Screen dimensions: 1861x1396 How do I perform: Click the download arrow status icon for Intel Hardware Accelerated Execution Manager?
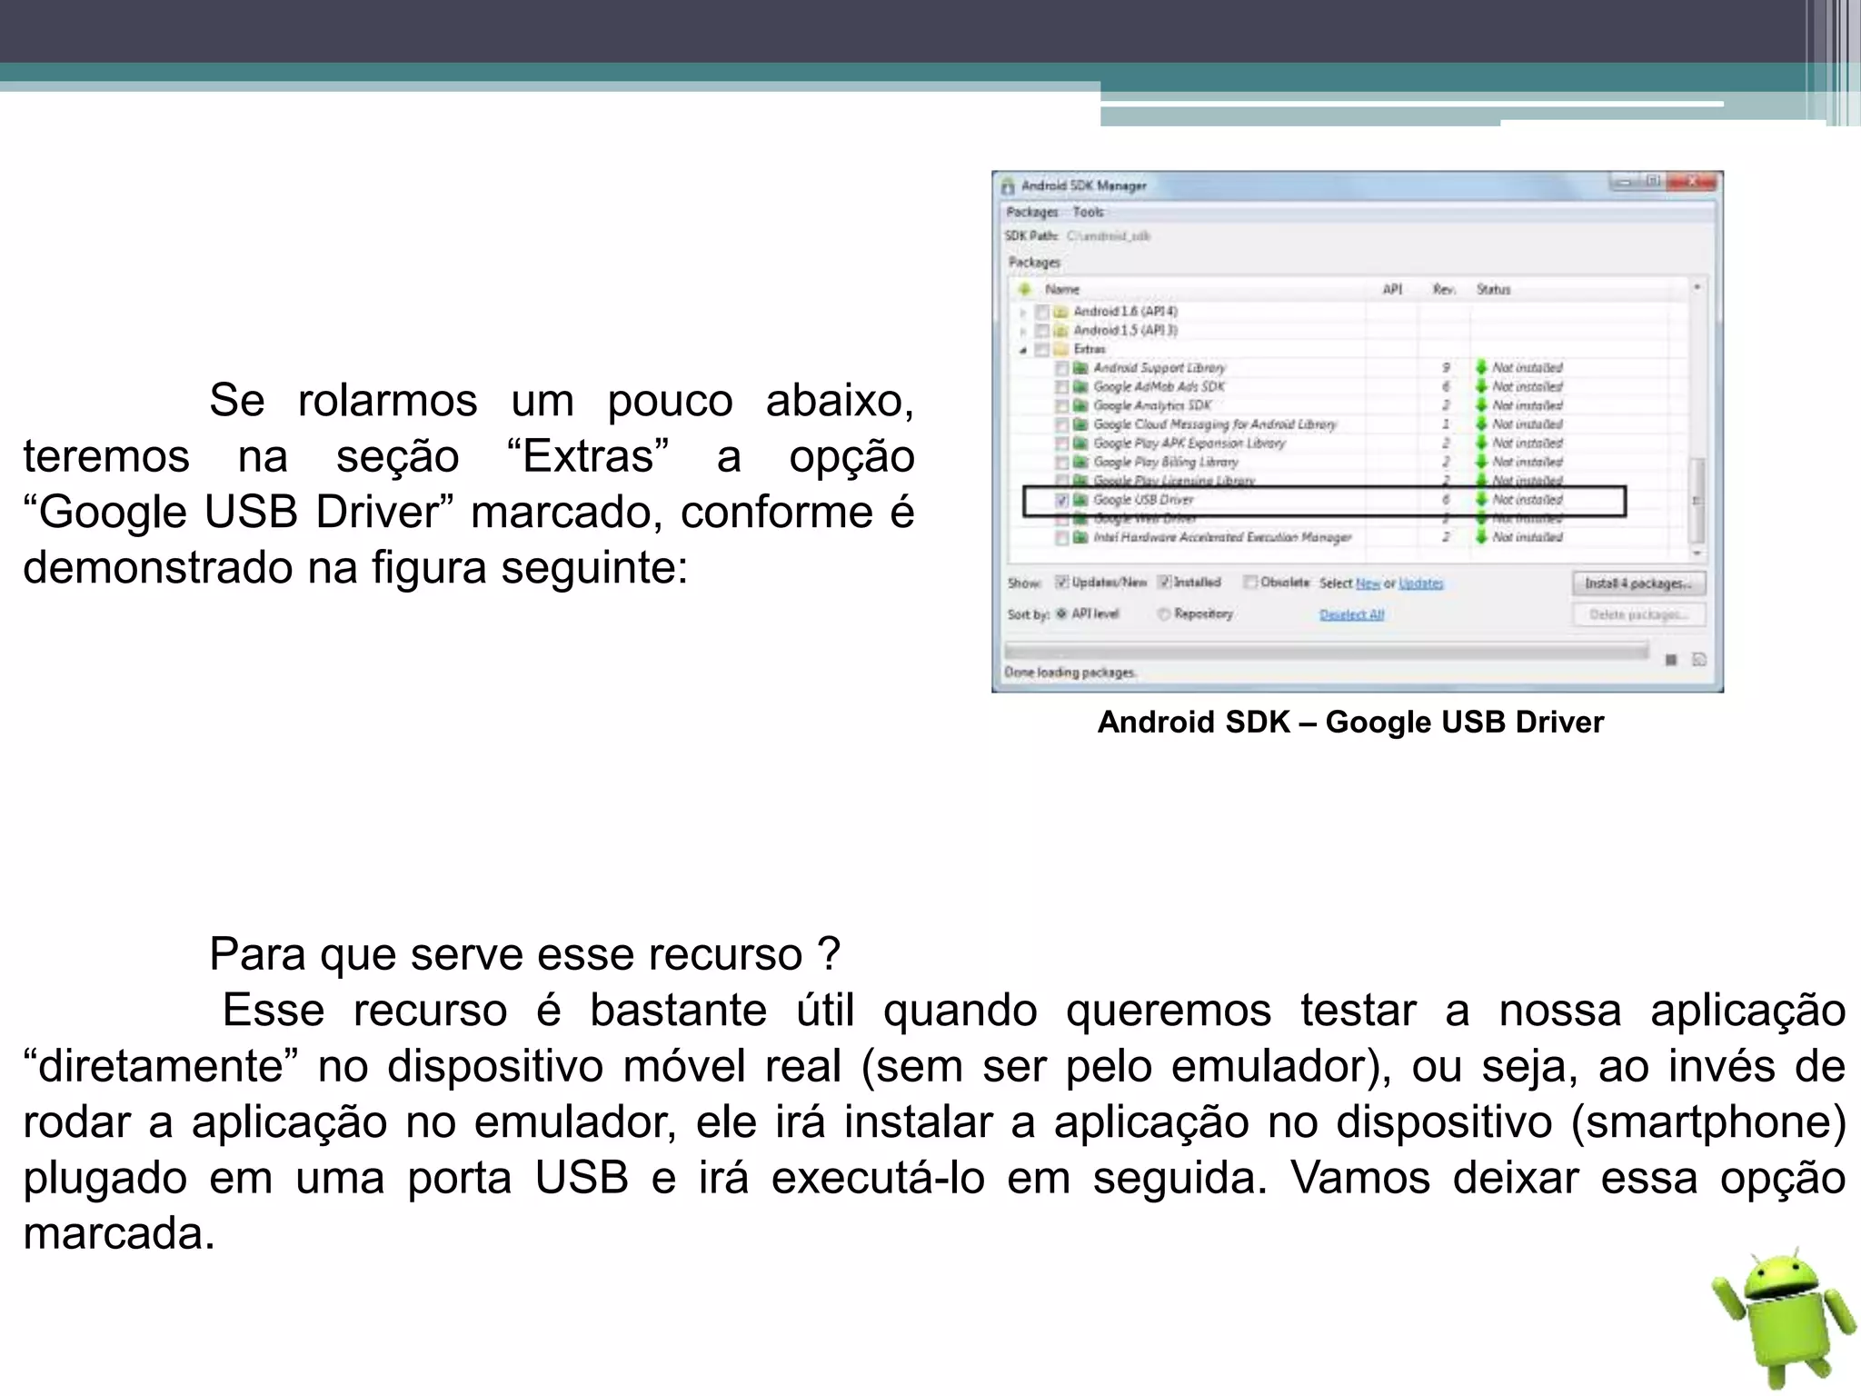pos(1481,537)
